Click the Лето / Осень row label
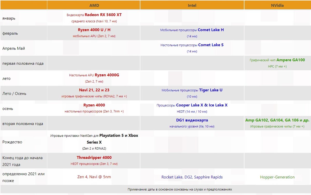Image resolution: width=311 pixels, height=195 pixels. click(14, 93)
